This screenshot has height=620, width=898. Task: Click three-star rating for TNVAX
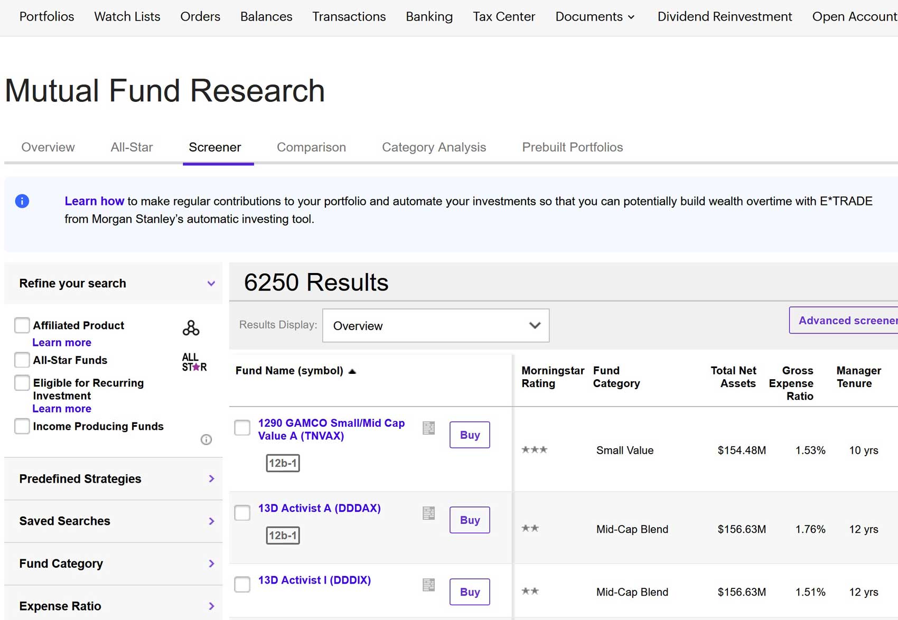pos(534,450)
